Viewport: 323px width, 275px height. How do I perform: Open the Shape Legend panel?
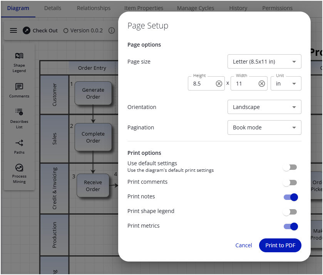pyautogui.click(x=19, y=62)
